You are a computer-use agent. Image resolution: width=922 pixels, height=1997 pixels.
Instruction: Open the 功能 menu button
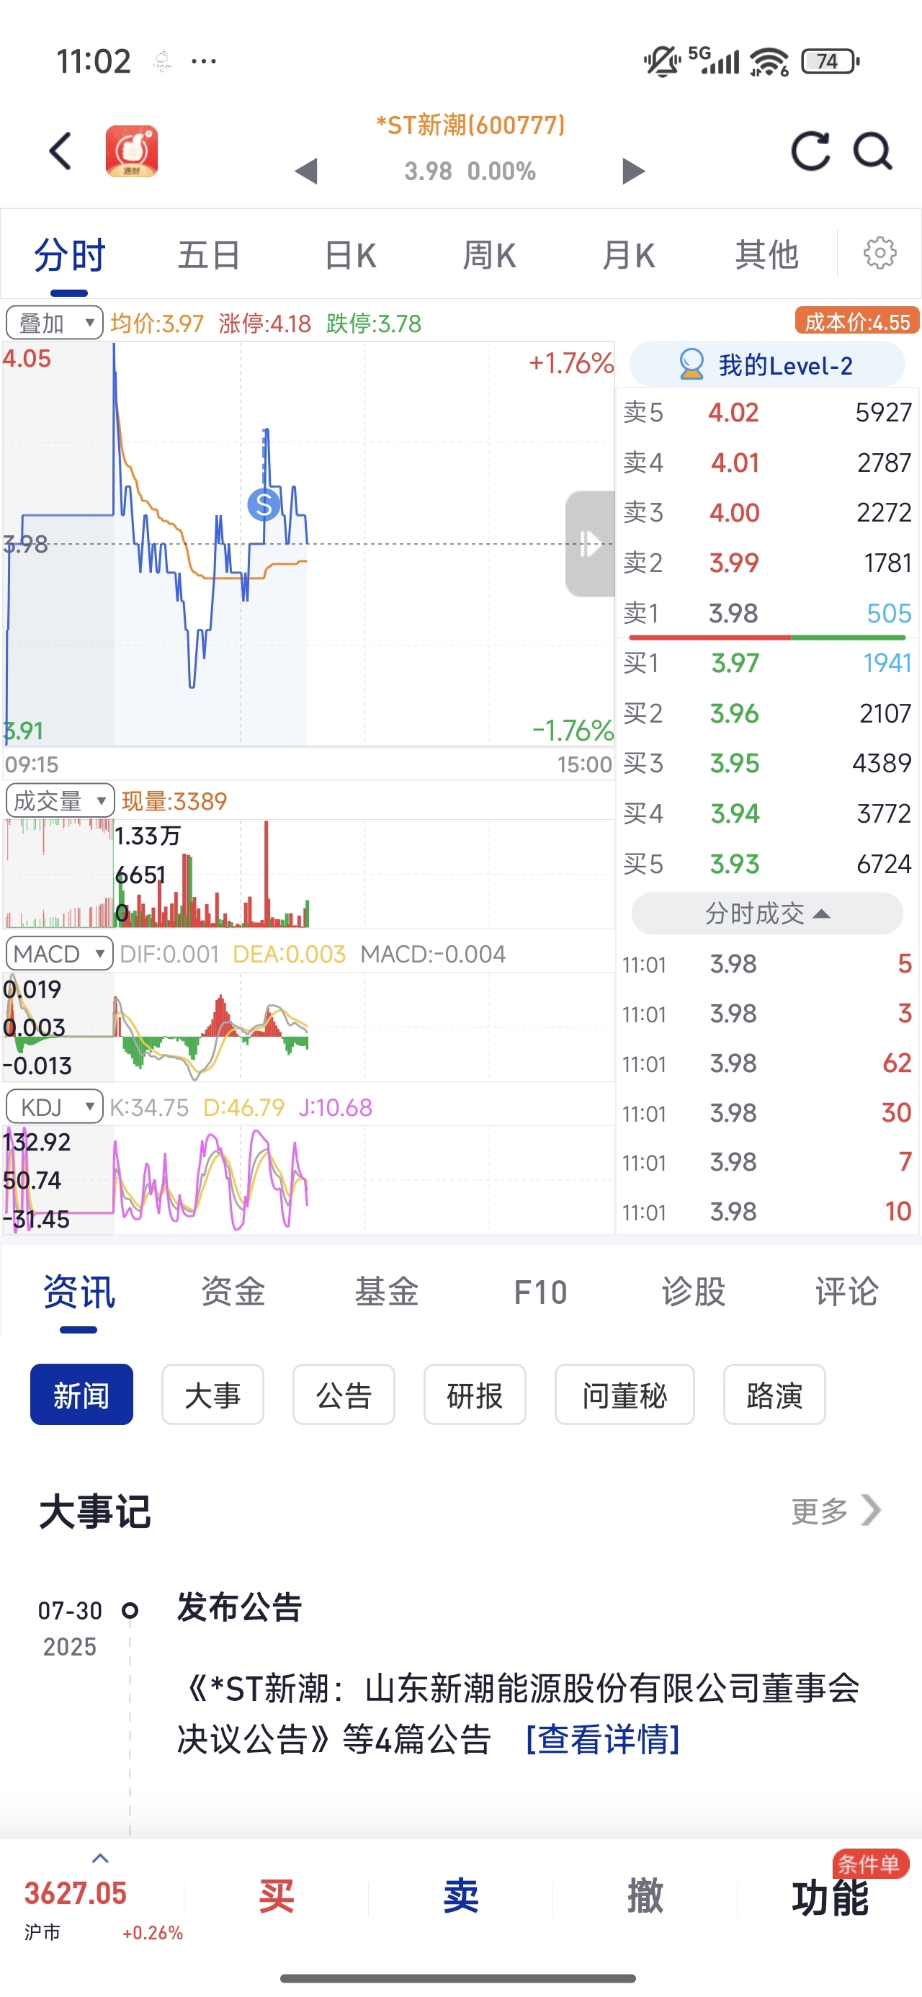(831, 1898)
